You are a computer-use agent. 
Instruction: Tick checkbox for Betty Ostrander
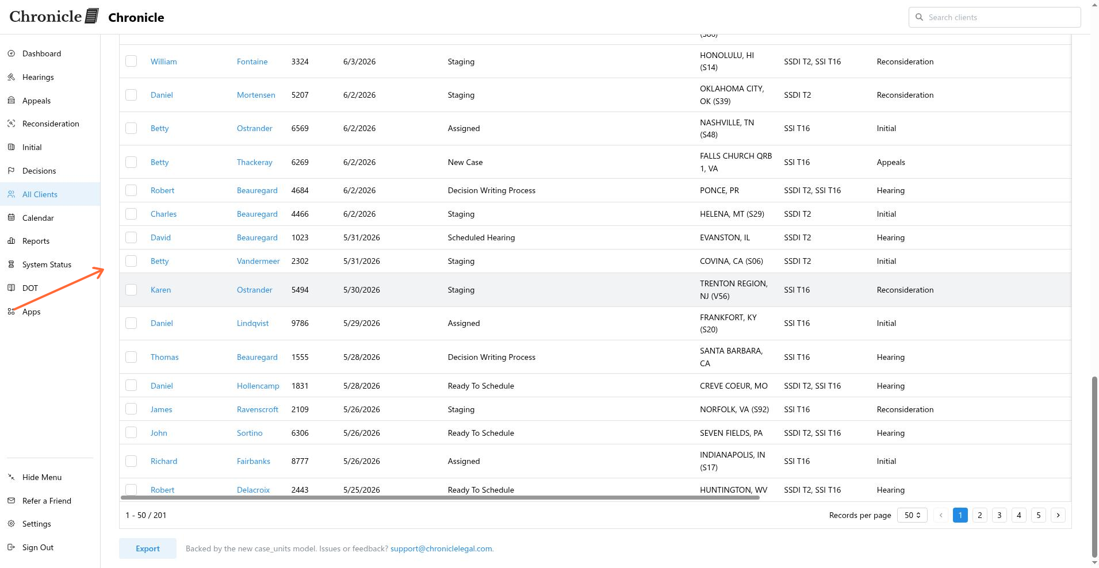131,128
